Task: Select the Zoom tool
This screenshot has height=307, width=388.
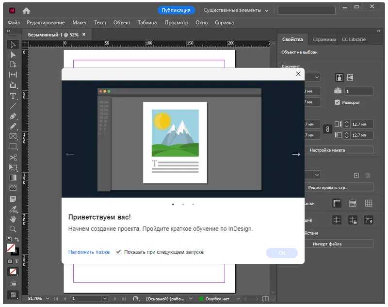Action: pos(13,229)
